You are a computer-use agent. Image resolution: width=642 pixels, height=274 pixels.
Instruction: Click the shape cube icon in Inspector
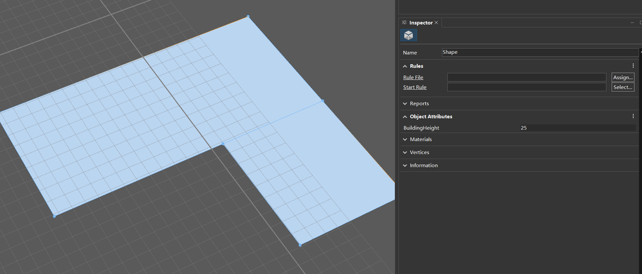click(408, 35)
